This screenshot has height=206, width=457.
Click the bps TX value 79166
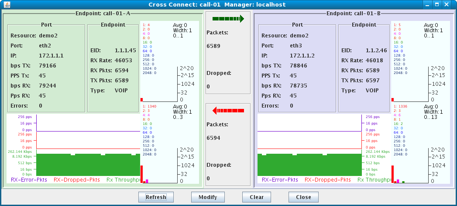pos(48,65)
